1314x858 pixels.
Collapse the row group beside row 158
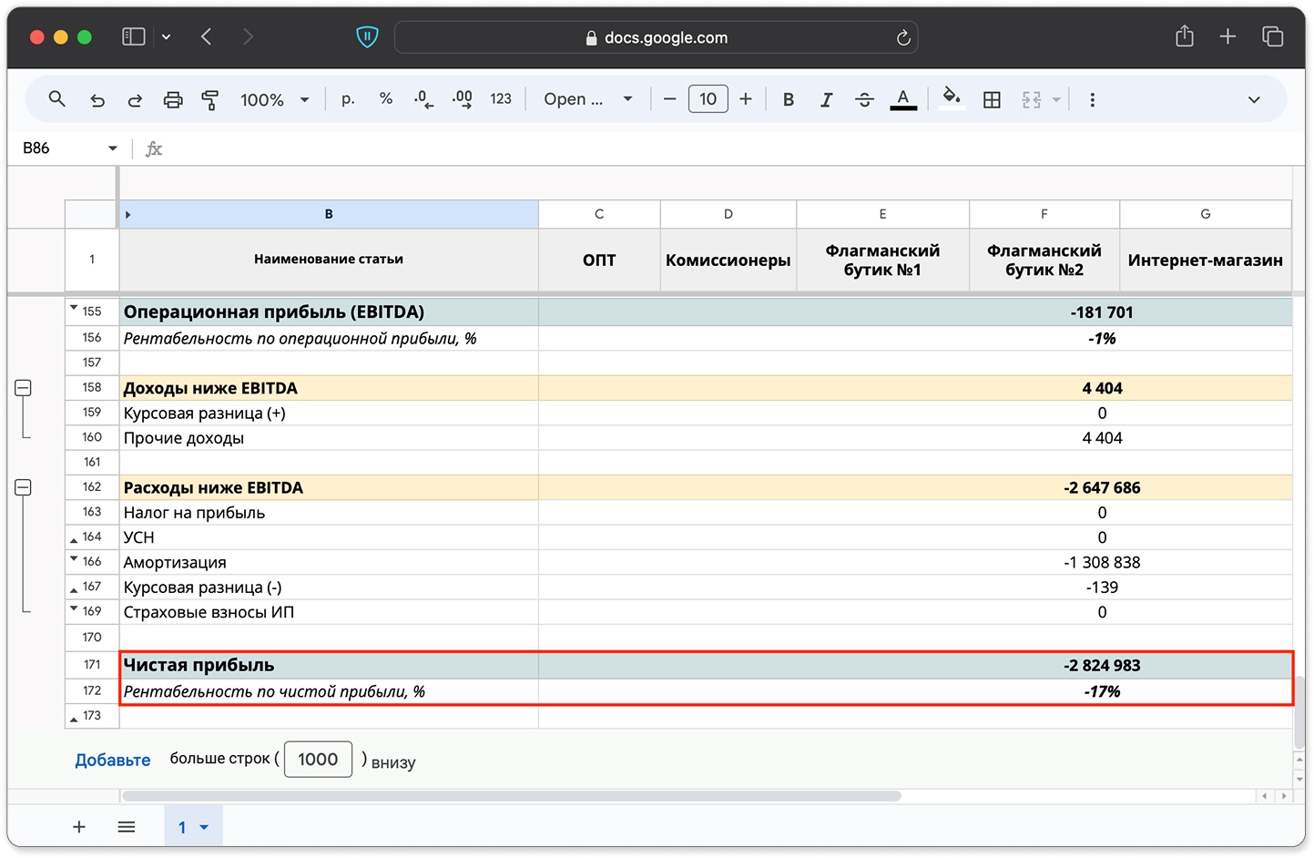pos(24,388)
